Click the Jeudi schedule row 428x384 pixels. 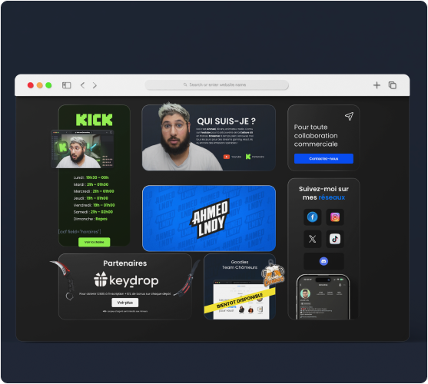point(91,198)
